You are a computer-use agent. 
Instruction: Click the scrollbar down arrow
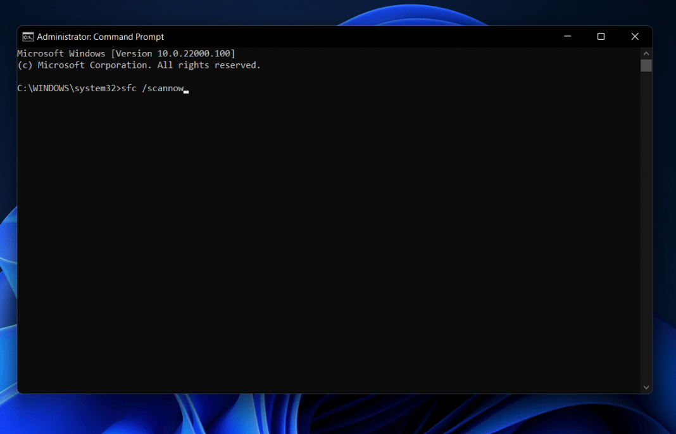(646, 386)
